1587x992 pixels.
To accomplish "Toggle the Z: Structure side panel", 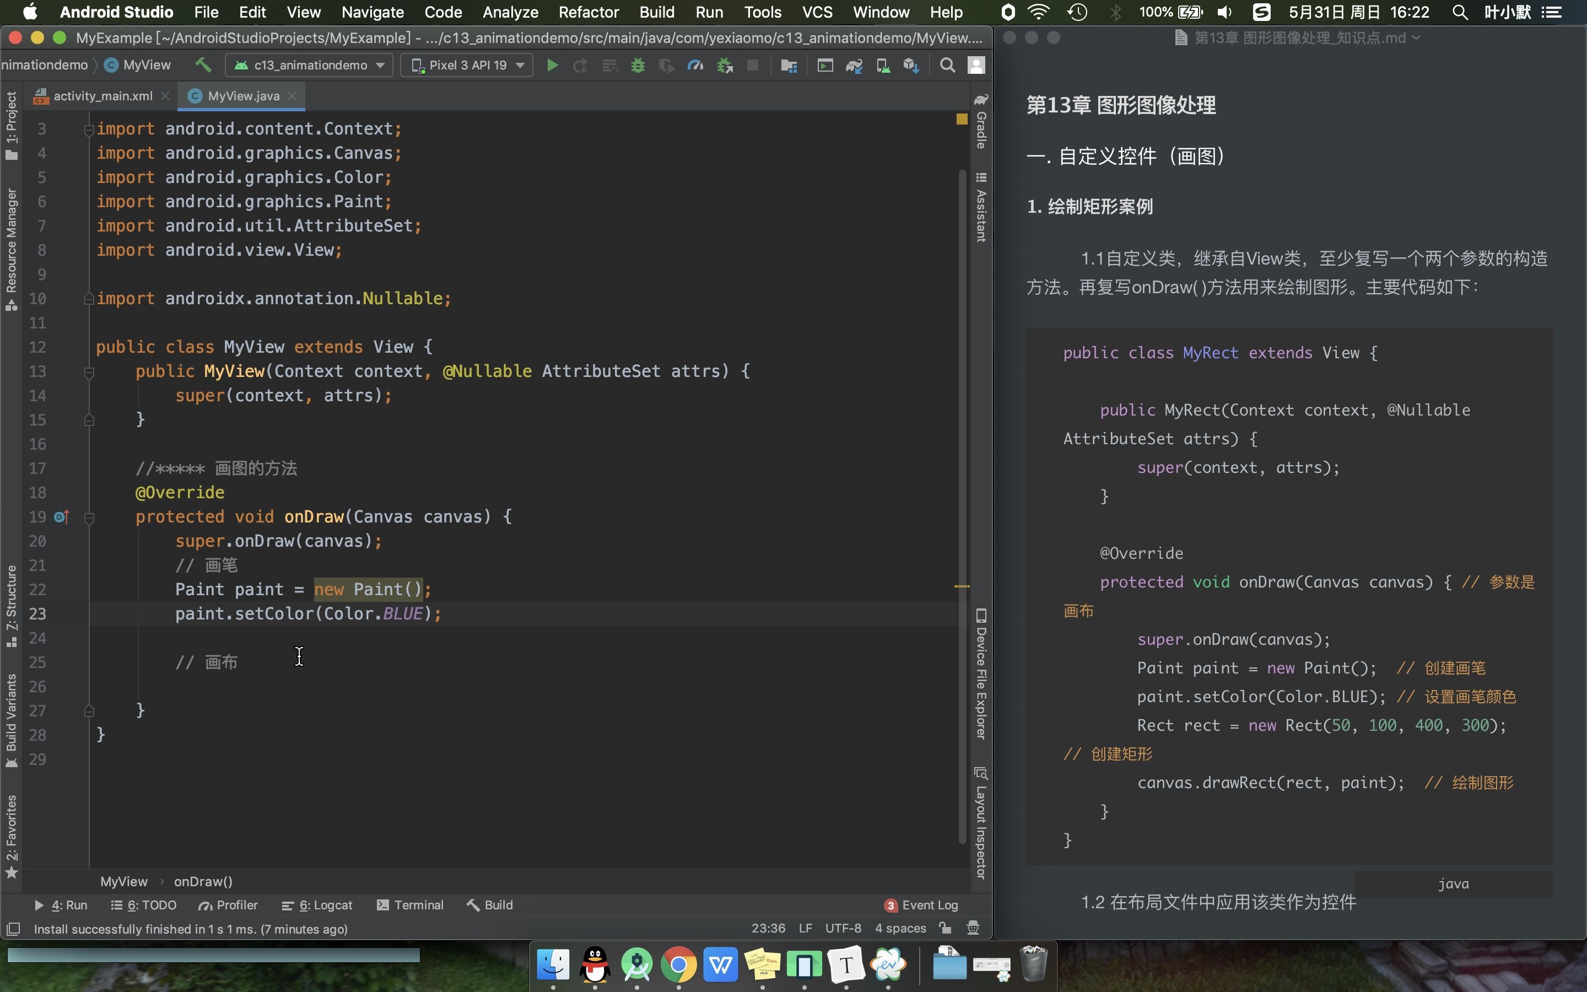I will click(11, 606).
